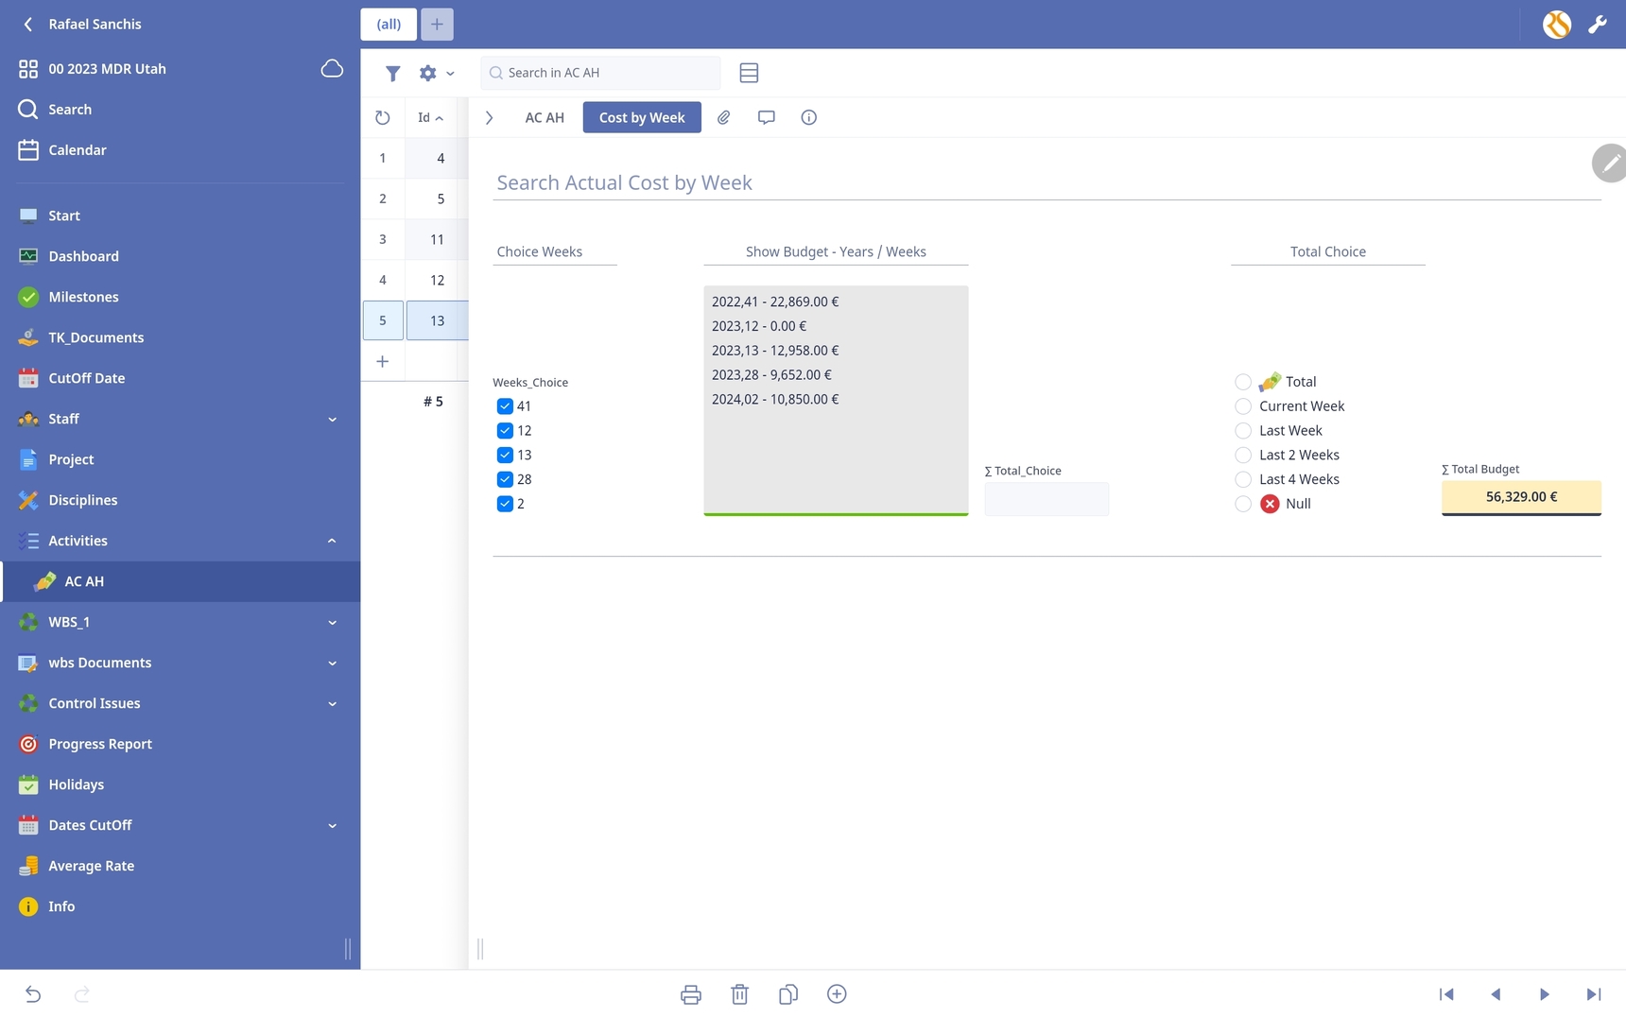The image size is (1626, 1017).
Task: Expand the Staff sidebar section
Action: click(332, 419)
